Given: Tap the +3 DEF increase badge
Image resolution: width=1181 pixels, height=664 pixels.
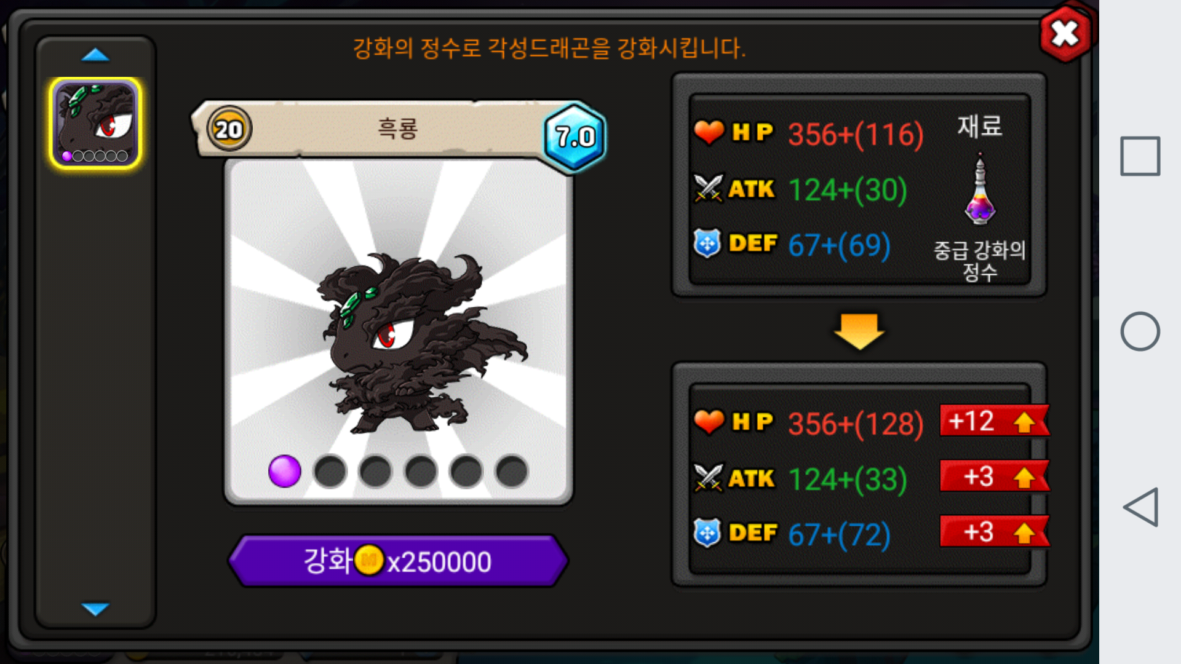Looking at the screenshot, I should (x=994, y=532).
